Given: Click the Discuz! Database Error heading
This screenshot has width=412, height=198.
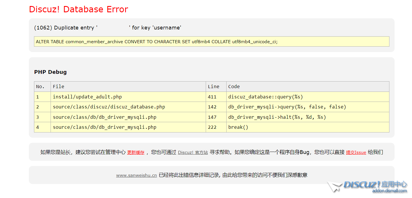Looking at the screenshot, I should pos(78,9).
